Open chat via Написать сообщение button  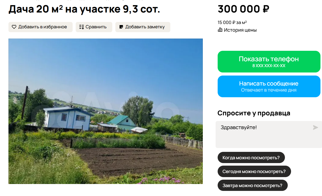[269, 86]
